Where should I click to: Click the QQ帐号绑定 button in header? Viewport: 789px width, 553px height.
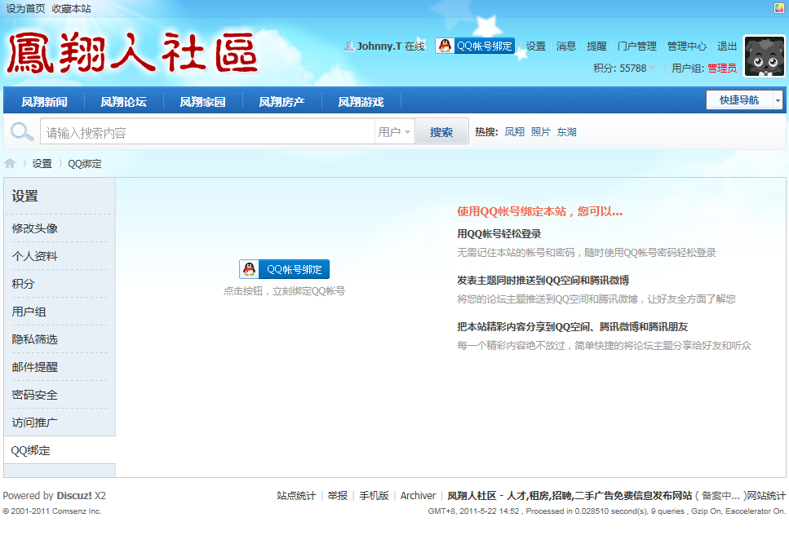(475, 46)
